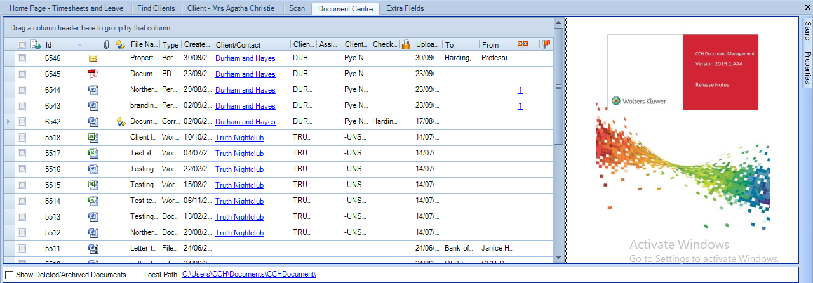Sort by the Type column header

(x=170, y=44)
